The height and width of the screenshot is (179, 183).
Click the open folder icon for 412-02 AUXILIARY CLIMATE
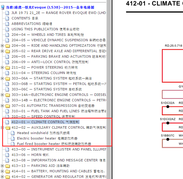[x=8, y=128]
